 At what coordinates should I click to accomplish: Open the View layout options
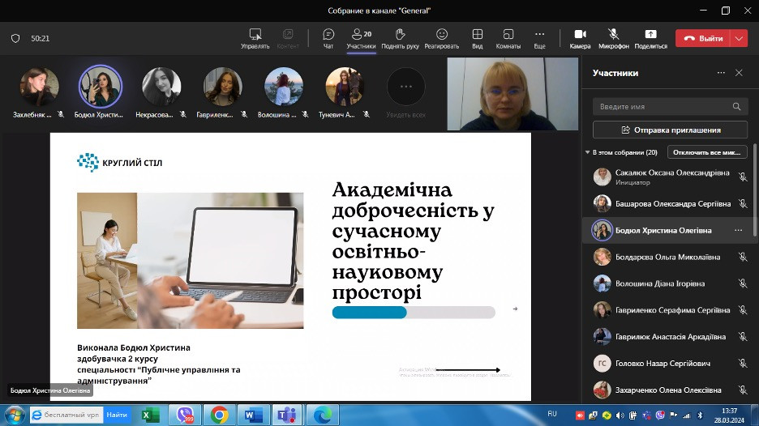pos(478,35)
